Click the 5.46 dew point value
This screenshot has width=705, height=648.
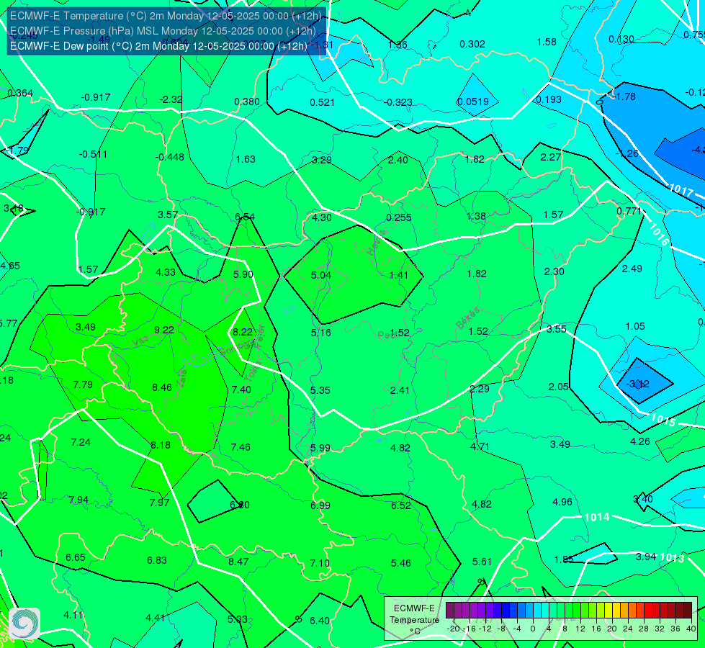pyautogui.click(x=400, y=563)
